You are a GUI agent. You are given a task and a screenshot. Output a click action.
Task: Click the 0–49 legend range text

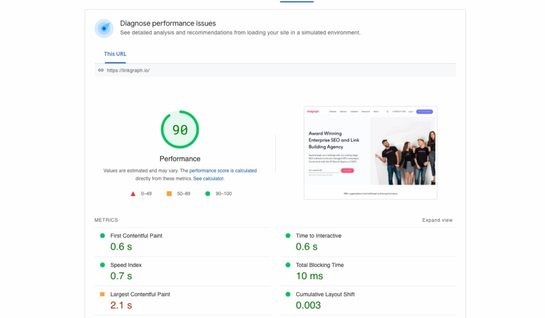pos(146,194)
